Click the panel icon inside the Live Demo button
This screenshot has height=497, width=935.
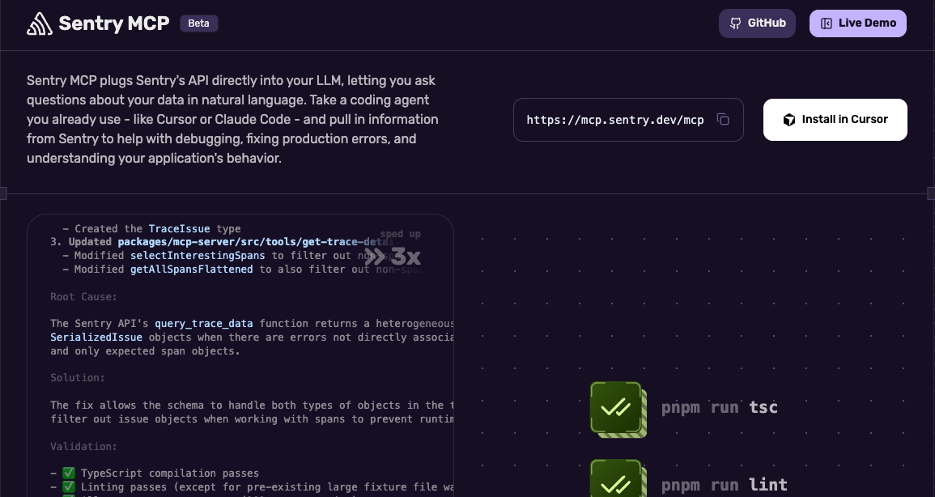[x=827, y=23]
